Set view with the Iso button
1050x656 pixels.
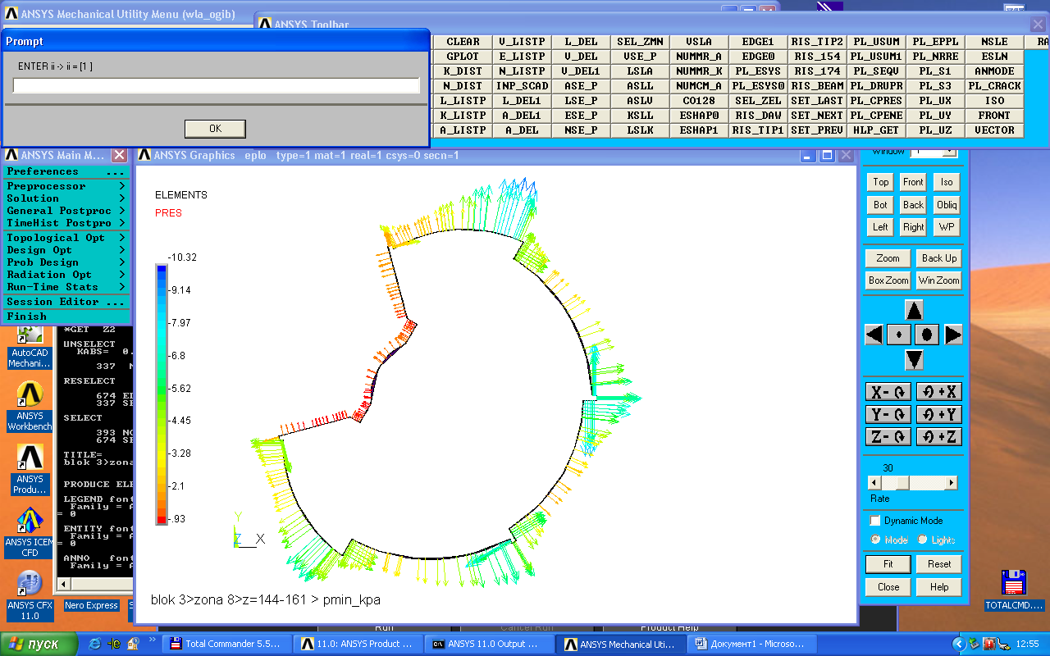pos(947,182)
